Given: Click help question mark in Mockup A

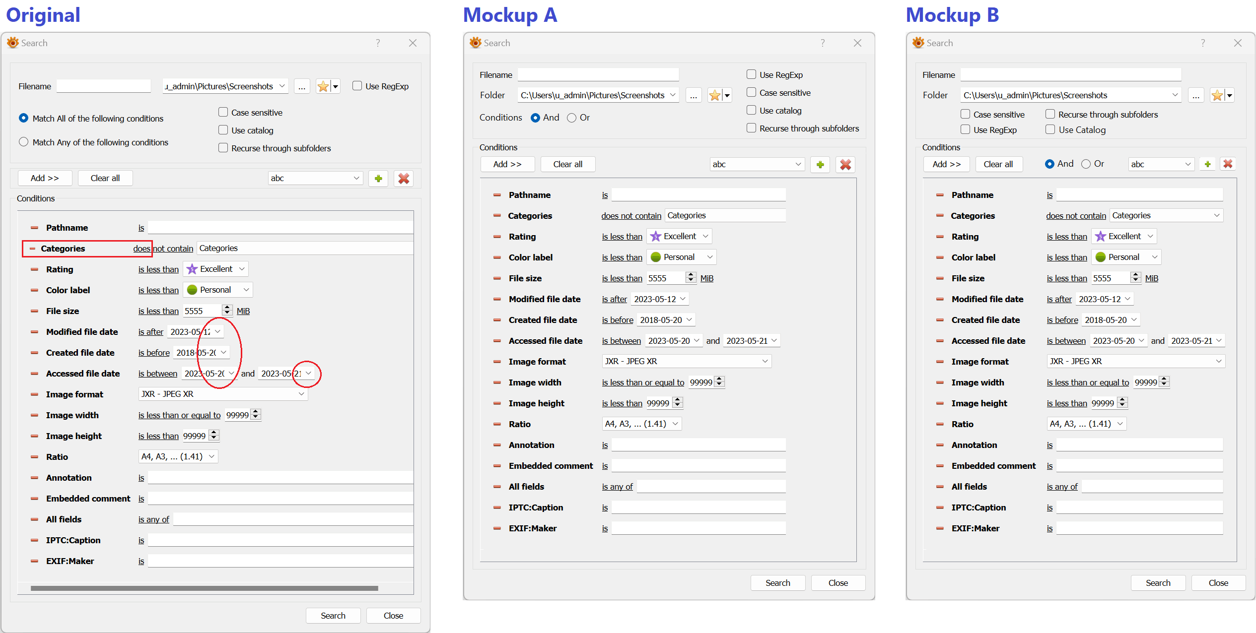Looking at the screenshot, I should pos(823,43).
